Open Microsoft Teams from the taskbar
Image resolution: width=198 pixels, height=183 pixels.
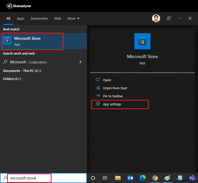(x=192, y=178)
